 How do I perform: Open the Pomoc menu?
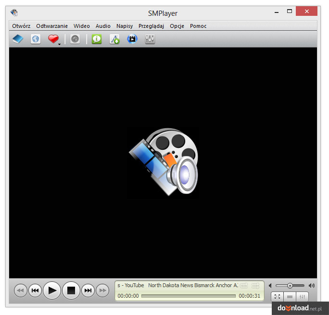(198, 26)
